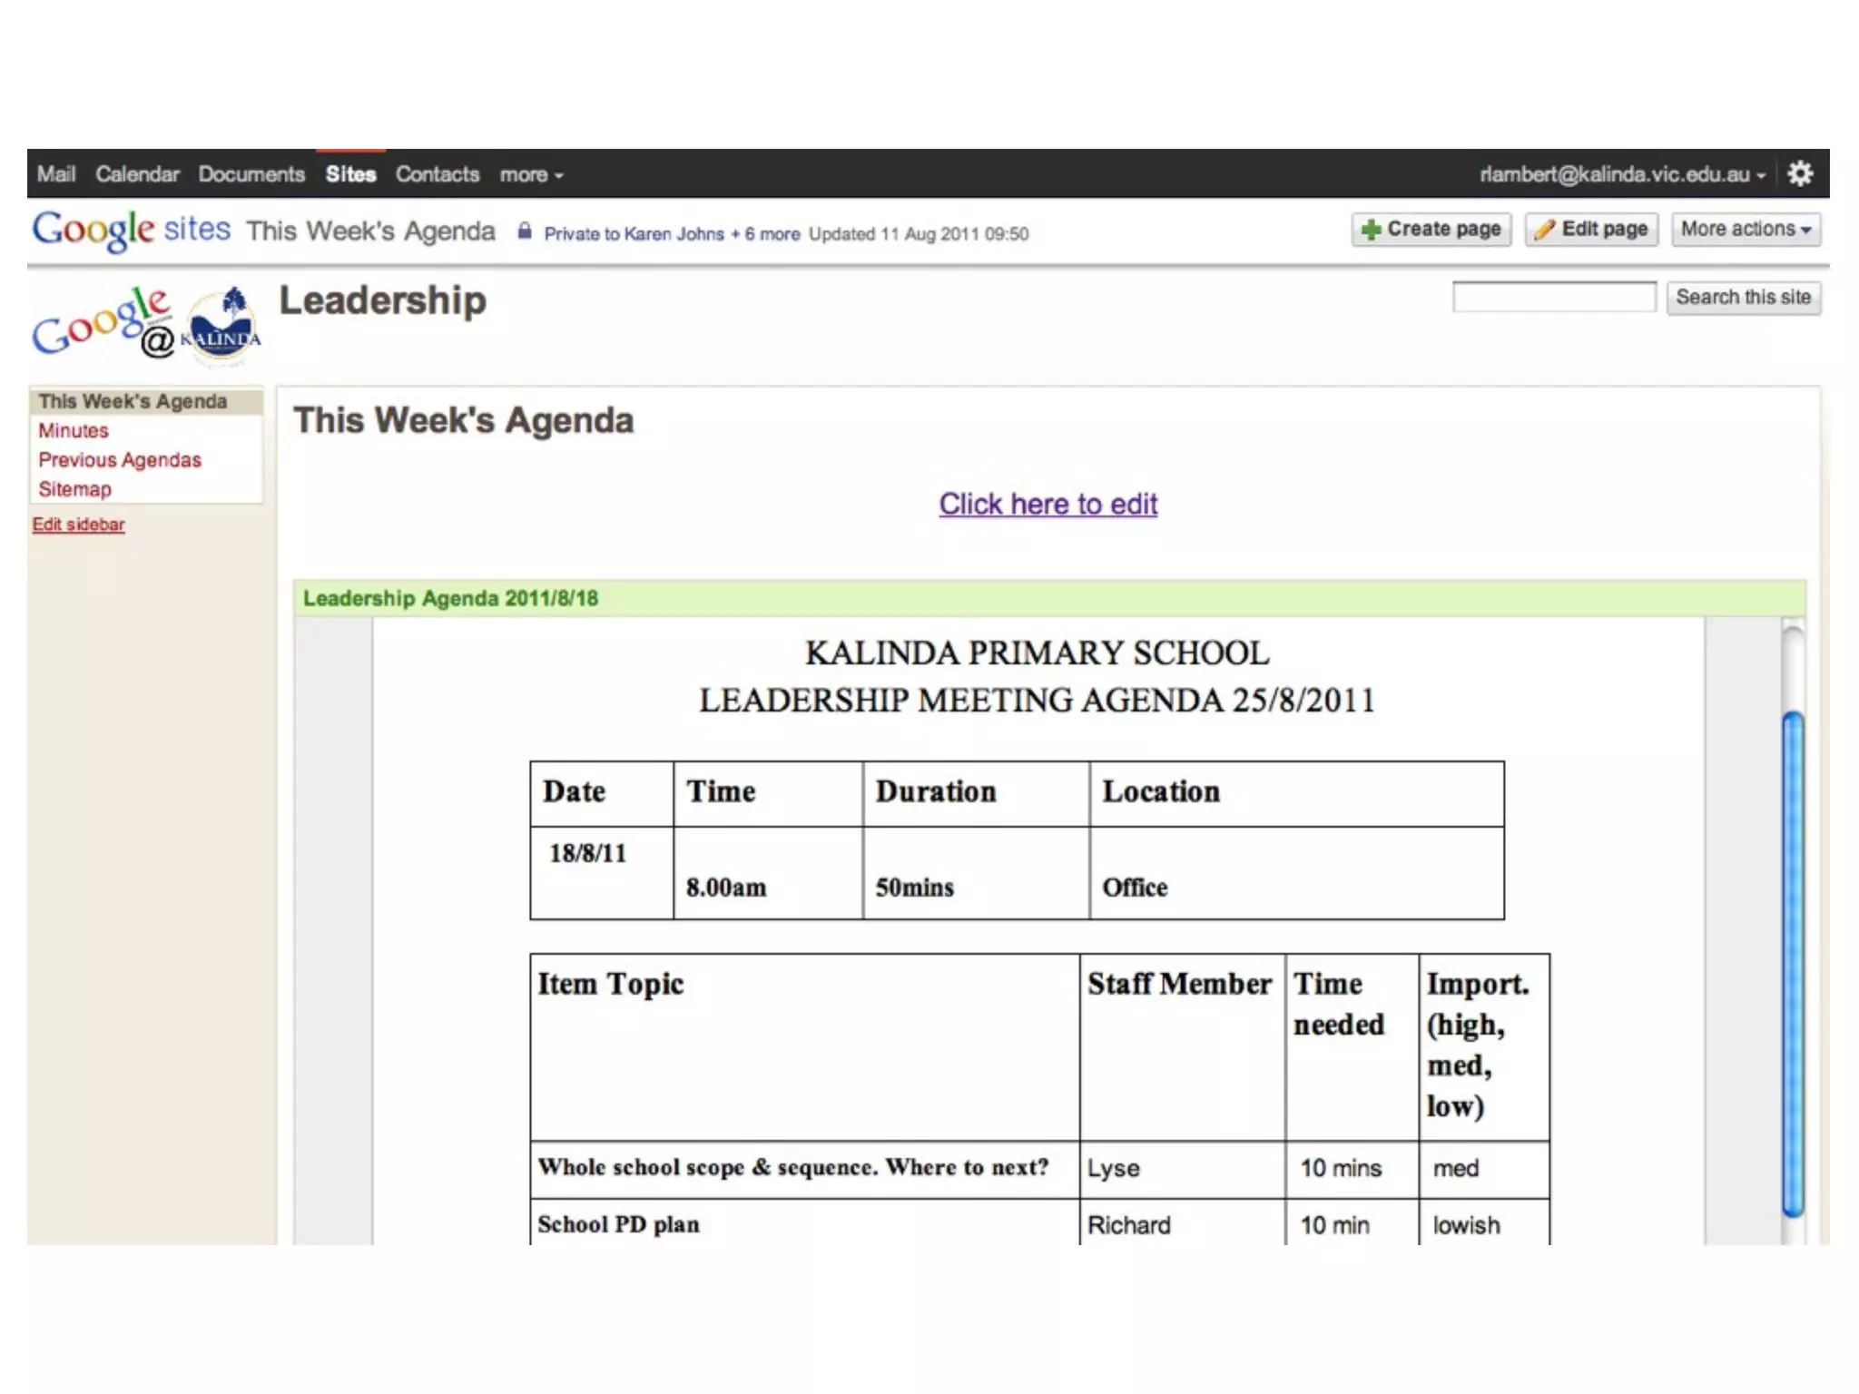This screenshot has width=1859, height=1394.
Task: Click the Google Sites logo
Action: click(x=131, y=230)
